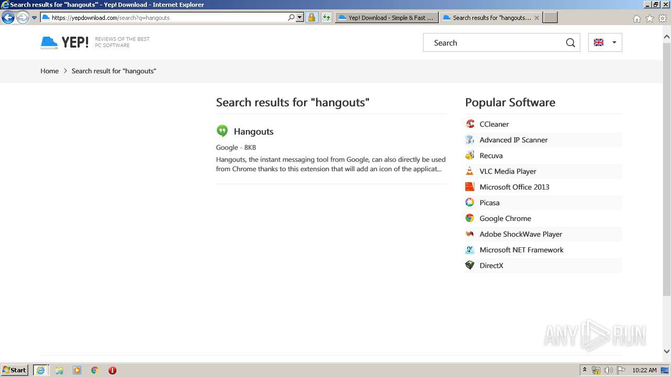Click the taskbar clock showing 10:22 AM
Screen dimensions: 671x377
click(x=644, y=370)
